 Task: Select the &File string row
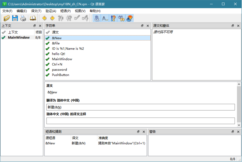(x=98, y=43)
